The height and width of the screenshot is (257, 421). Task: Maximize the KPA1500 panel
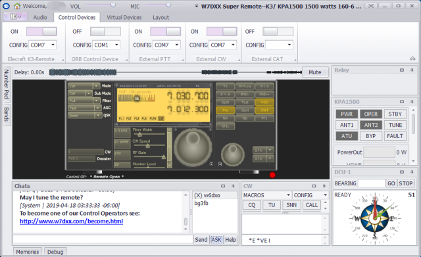pos(402,102)
